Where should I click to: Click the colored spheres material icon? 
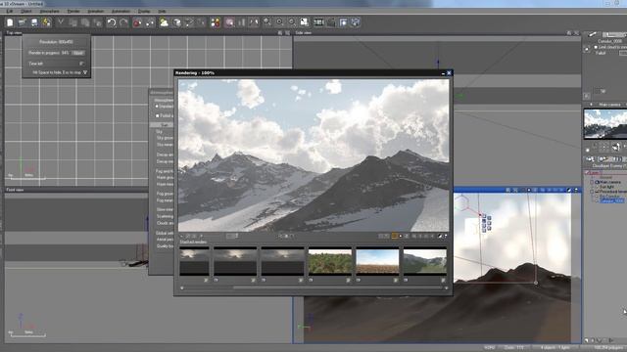pyautogui.click(x=216, y=22)
